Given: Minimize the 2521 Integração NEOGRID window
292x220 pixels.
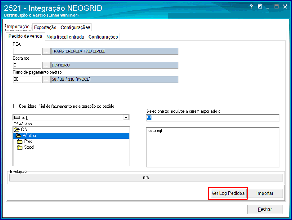Looking at the screenshot, I should coord(268,7).
